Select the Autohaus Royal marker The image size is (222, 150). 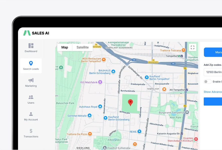pos(100,106)
